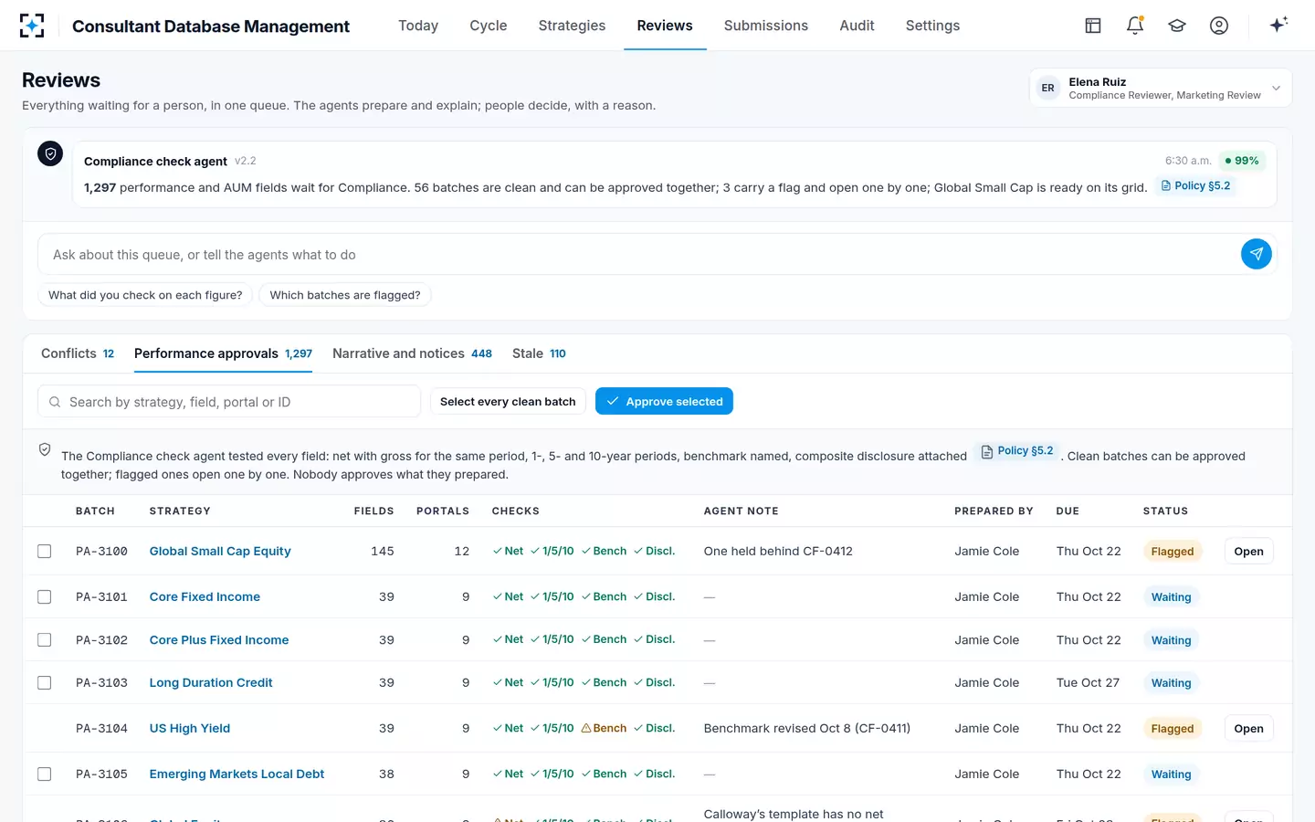Image resolution: width=1315 pixels, height=822 pixels.
Task: Focus the search by strategy field
Action: click(229, 402)
